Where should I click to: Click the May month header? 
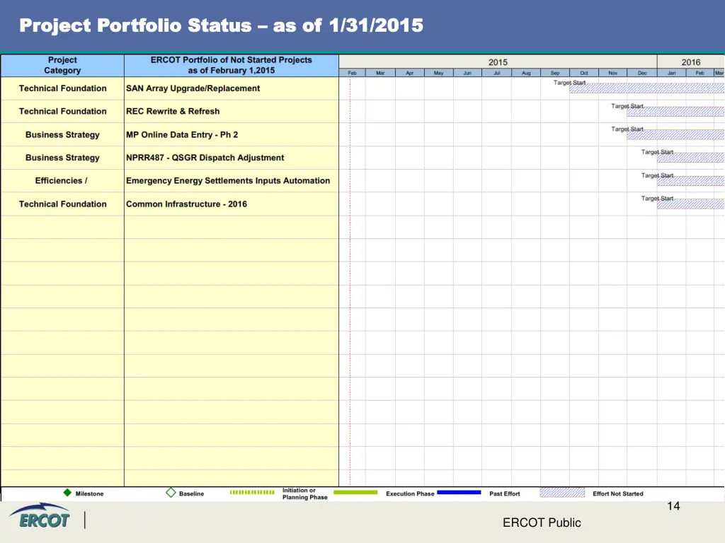tap(438, 73)
